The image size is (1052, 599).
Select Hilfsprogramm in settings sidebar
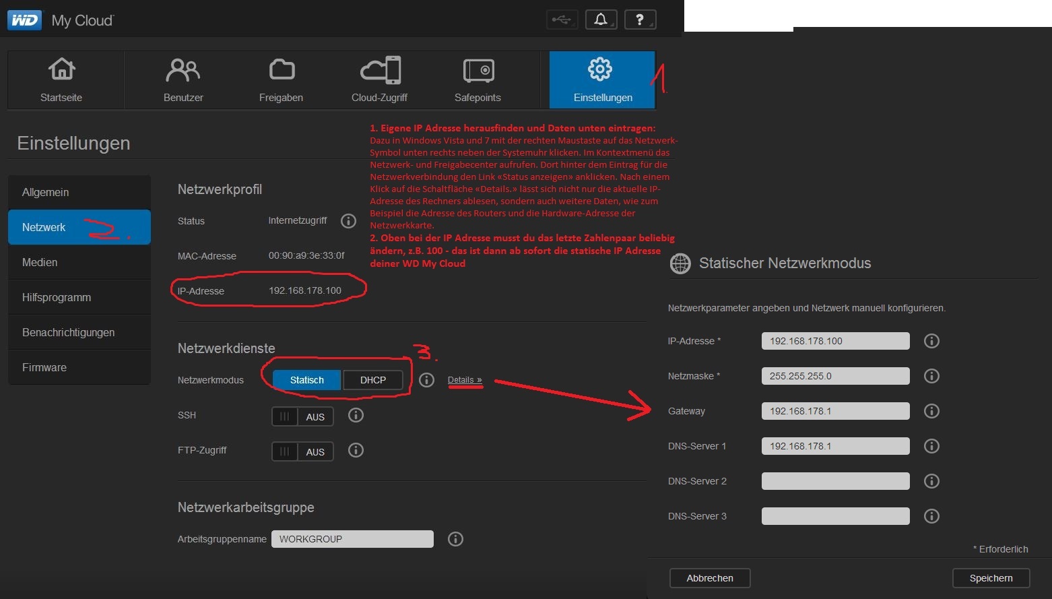coord(79,297)
